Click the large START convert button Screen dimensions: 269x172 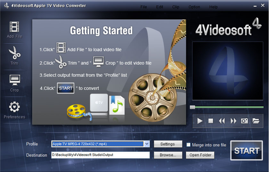tap(247, 151)
